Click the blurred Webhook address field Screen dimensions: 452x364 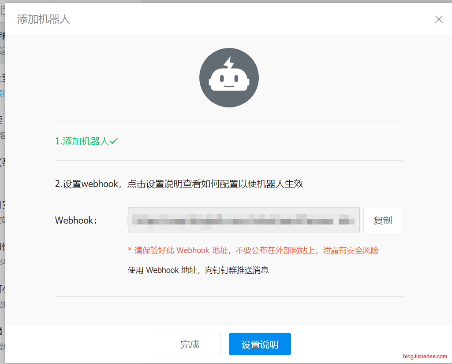pyautogui.click(x=243, y=220)
